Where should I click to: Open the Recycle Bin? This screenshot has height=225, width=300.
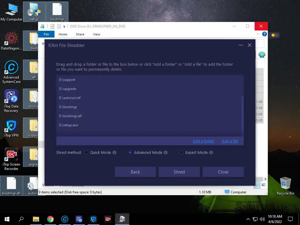click(x=285, y=186)
